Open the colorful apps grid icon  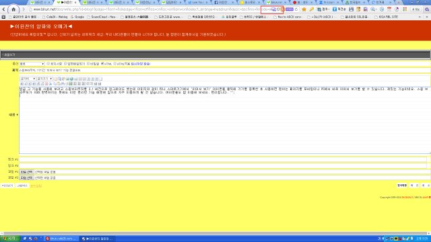[405, 9]
